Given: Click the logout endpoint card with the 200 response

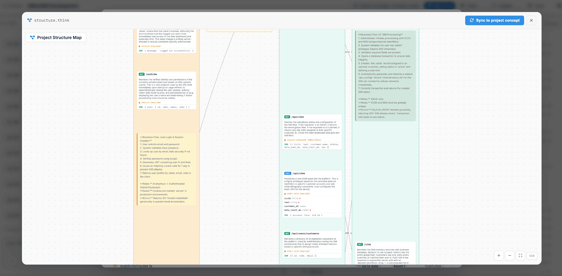Looking at the screenshot, I should (x=167, y=41).
